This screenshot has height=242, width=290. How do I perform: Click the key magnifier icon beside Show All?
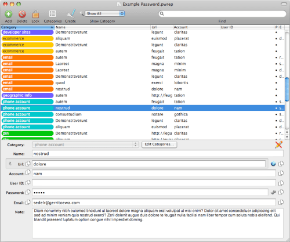(82, 13)
